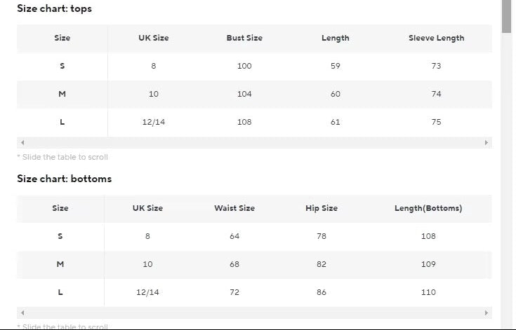
Task: Click the tops table horizontal scrollbar track
Action: click(x=253, y=143)
